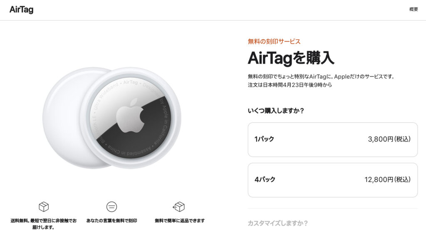Image resolution: width=426 pixels, height=232 pixels.
Task: Click the いくつ購入しますか？ heading
Action: tap(276, 111)
